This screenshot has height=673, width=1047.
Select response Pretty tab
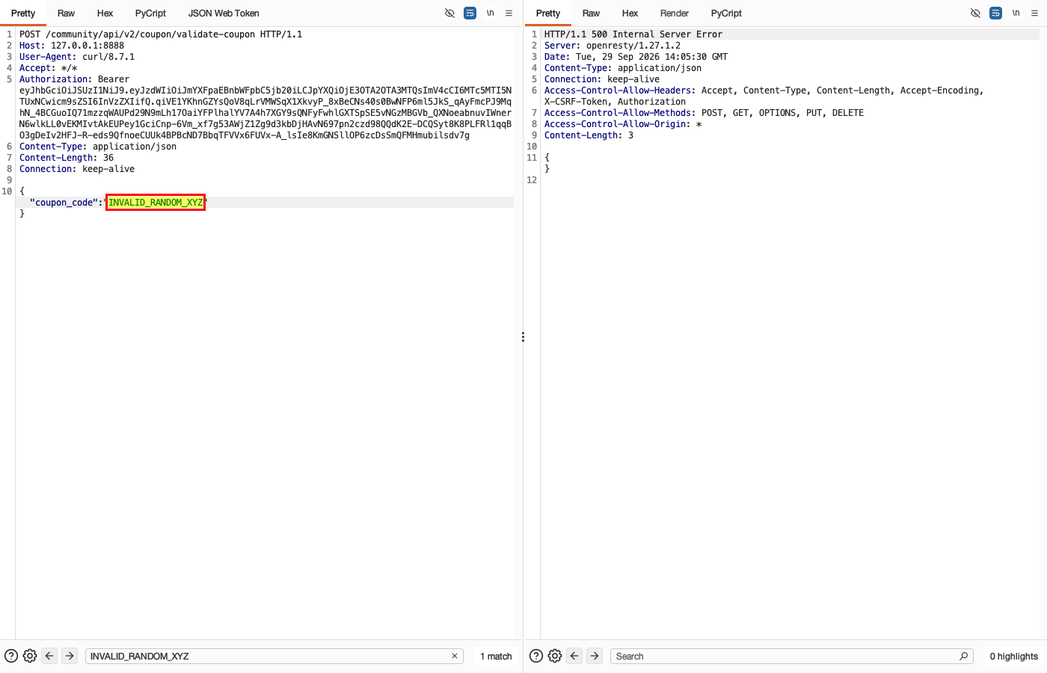point(548,13)
